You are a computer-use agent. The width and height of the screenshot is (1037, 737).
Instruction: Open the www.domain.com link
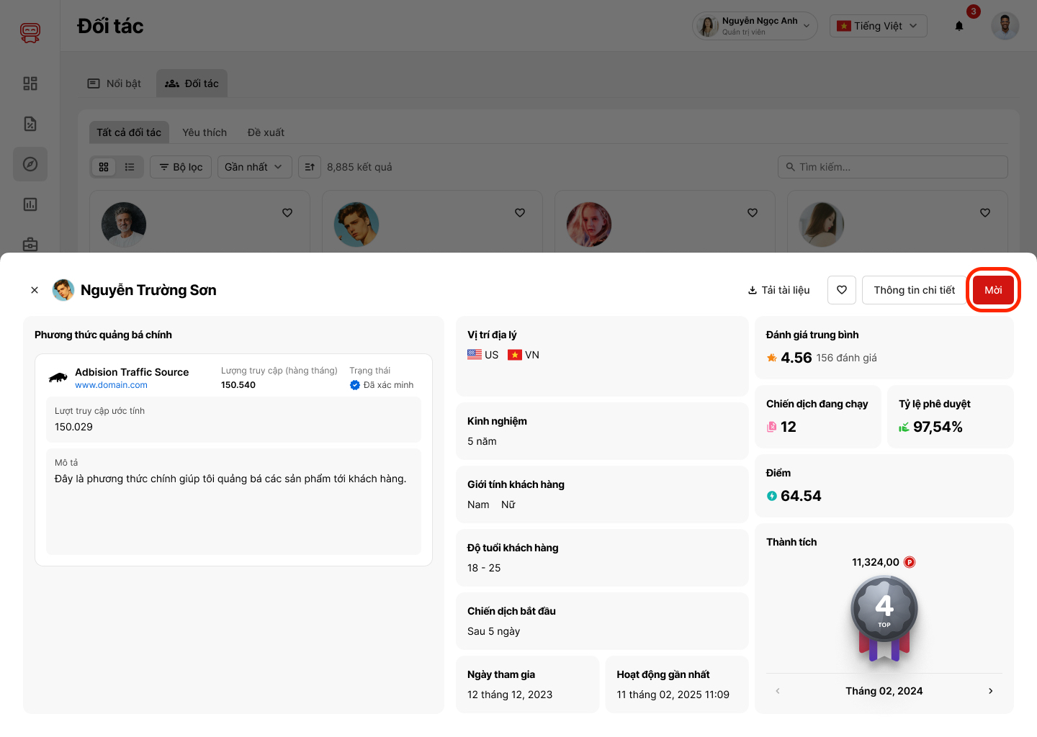[x=111, y=385]
